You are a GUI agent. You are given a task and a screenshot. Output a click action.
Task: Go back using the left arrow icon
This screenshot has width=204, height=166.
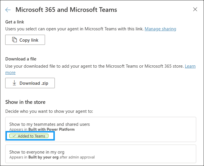[x=8, y=10]
